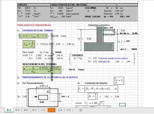Select the hf value 5.50 cell
Viewport: 154px width, 114px height.
click(x=89, y=39)
